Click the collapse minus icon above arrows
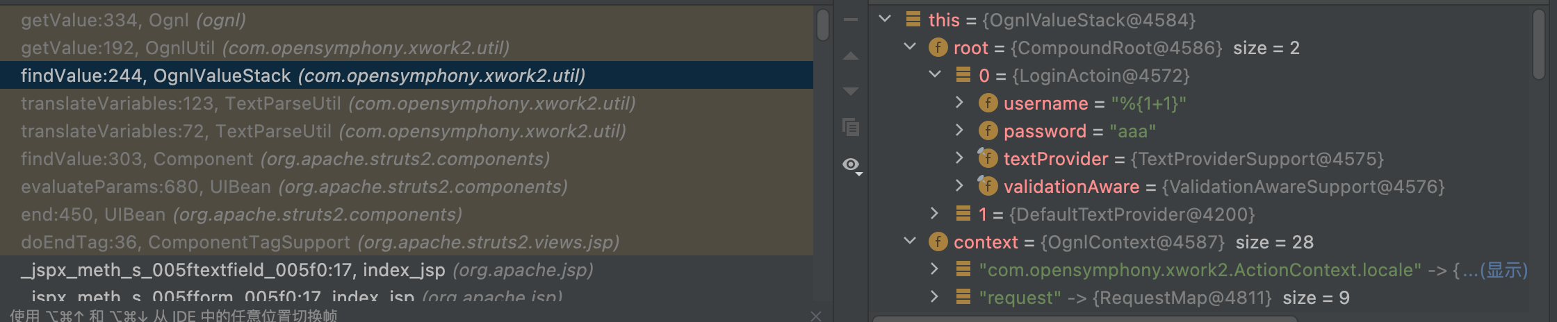This screenshot has height=322, width=1557. click(x=851, y=20)
